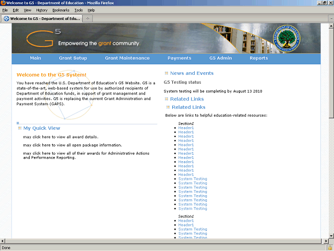Open the Grant Maintenance navigation menu
The width and height of the screenshot is (334, 251).
click(x=127, y=58)
